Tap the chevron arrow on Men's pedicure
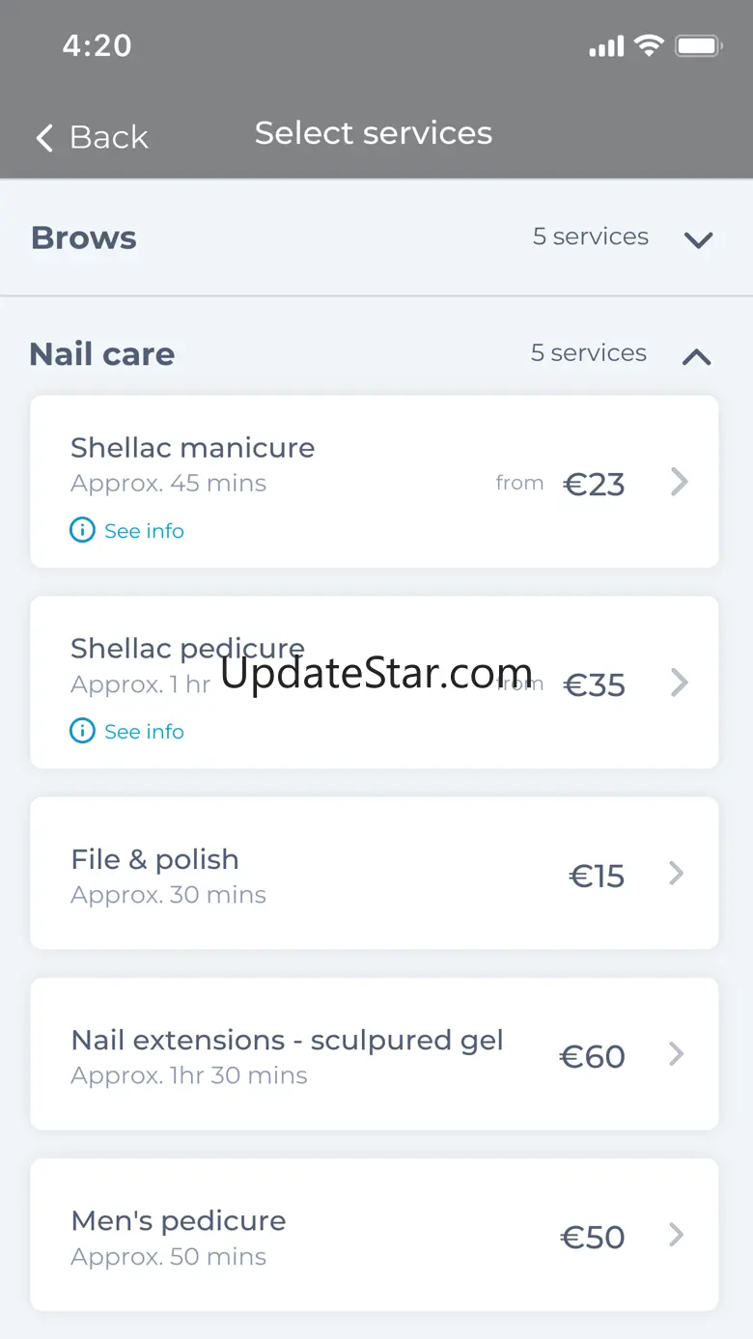753x1339 pixels. coord(678,1235)
